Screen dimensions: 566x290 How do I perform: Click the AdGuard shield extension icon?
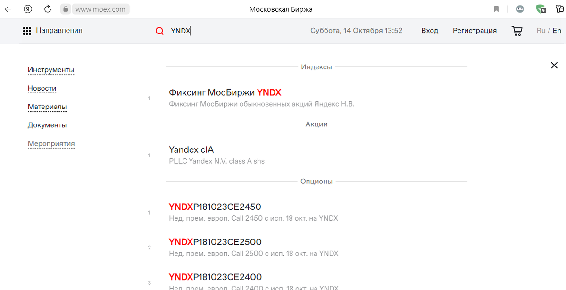click(x=541, y=8)
